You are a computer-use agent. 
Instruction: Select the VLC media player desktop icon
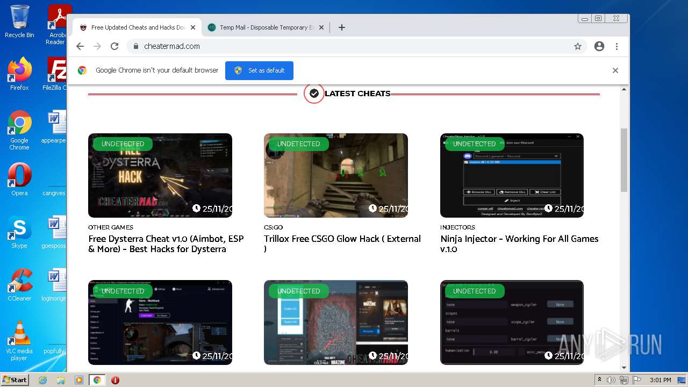click(19, 341)
